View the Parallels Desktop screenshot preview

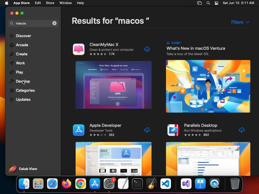pos(208,159)
